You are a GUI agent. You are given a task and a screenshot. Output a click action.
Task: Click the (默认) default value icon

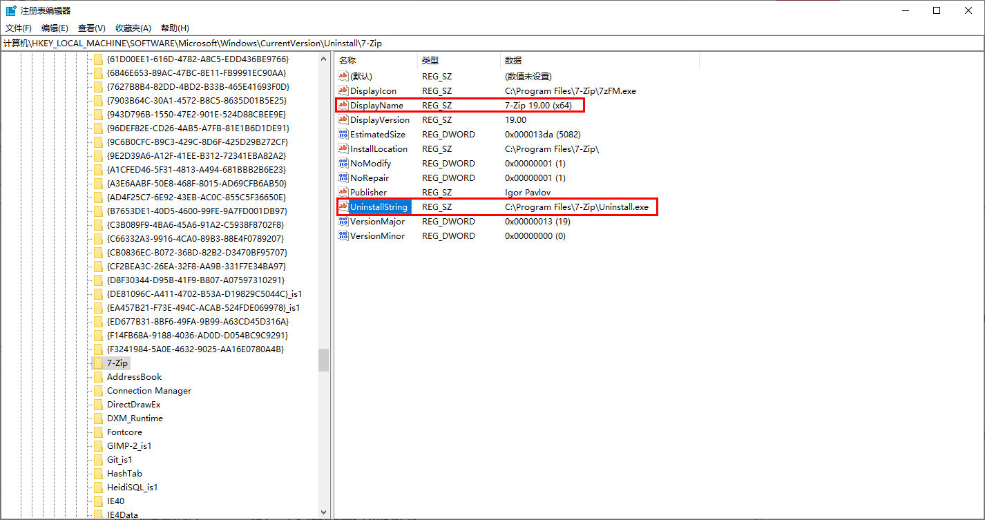[x=343, y=76]
